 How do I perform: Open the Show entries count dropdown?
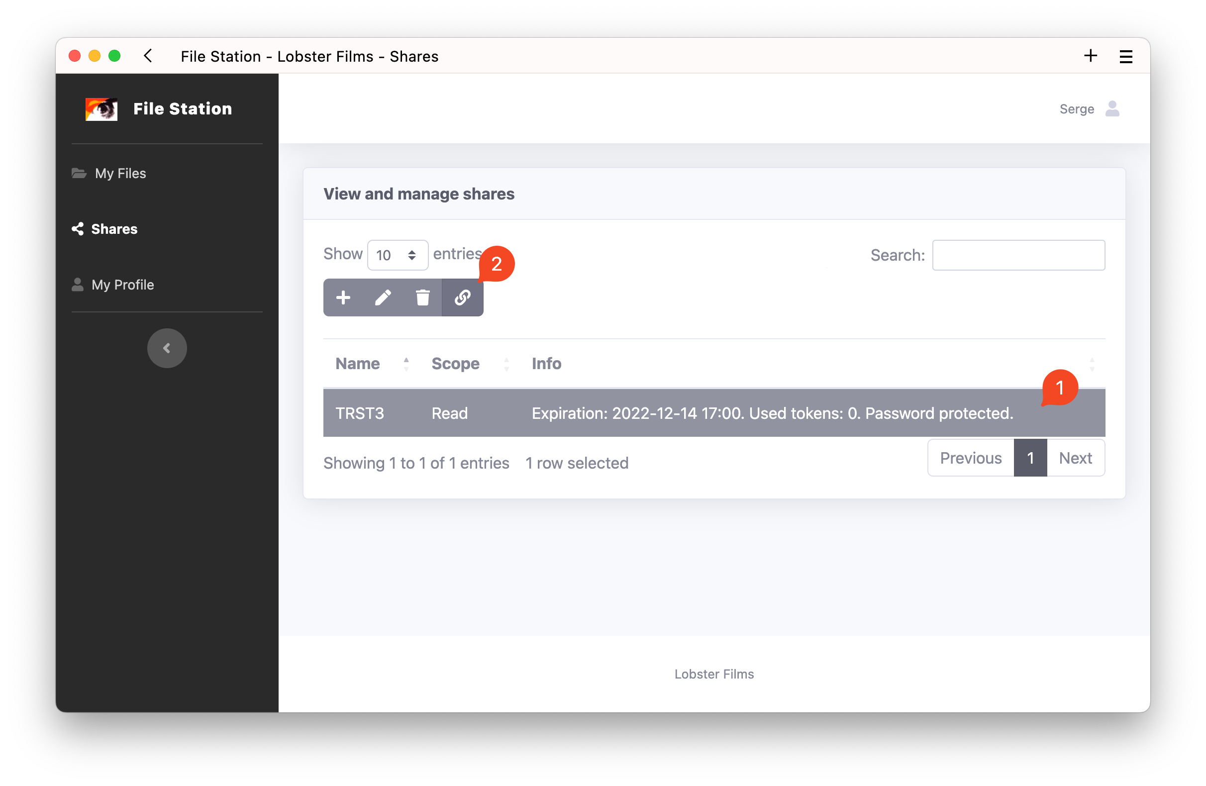[x=397, y=255]
